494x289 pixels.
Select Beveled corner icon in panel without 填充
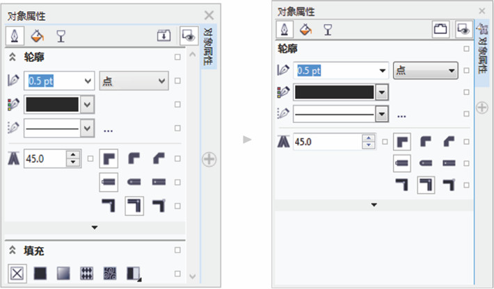coord(449,142)
